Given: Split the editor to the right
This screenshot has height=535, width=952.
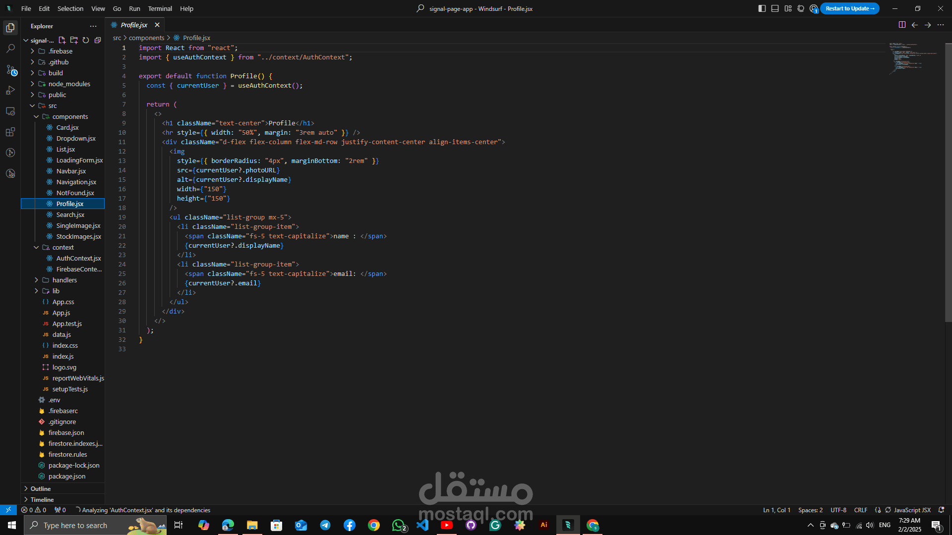Looking at the screenshot, I should (902, 25).
